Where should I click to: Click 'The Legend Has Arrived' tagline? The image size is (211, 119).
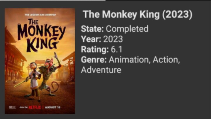40,14
